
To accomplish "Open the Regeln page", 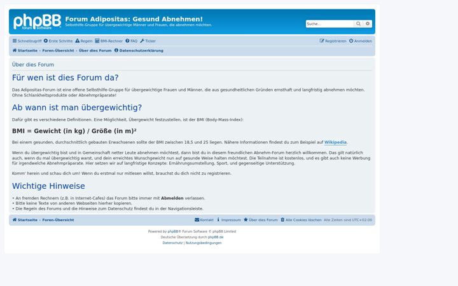I will (84, 41).
